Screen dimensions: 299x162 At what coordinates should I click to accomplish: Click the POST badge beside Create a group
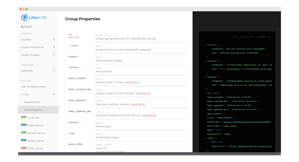coord(24,125)
